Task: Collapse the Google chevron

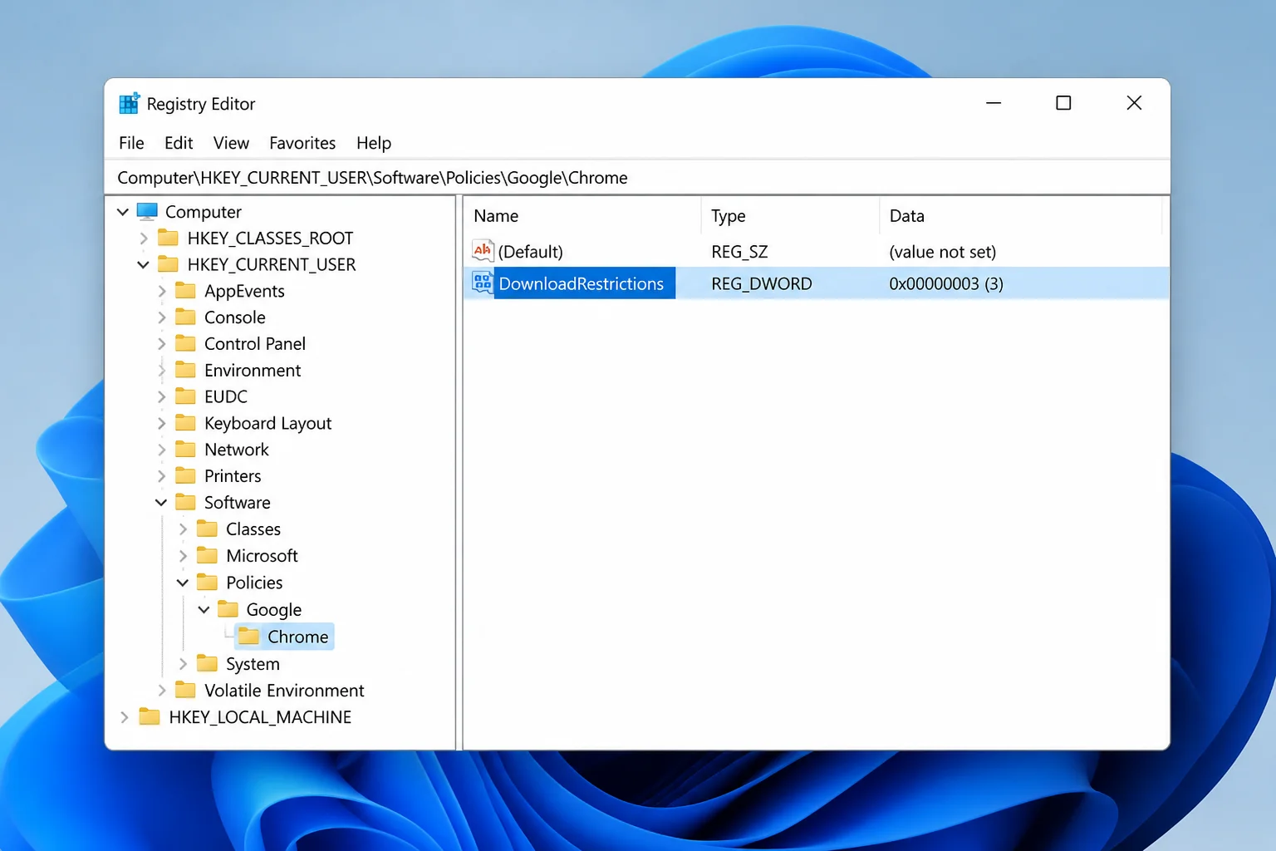Action: [x=204, y=609]
